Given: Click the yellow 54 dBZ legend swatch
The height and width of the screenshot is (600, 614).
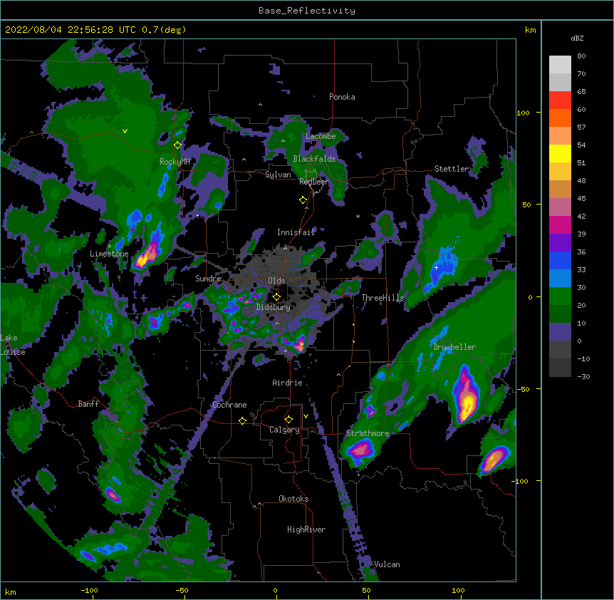Looking at the screenshot, I should pos(560,153).
